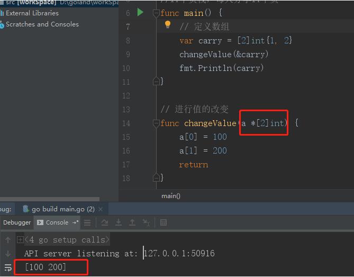Open Scratches and Consoles in project tree

[x=42, y=24]
